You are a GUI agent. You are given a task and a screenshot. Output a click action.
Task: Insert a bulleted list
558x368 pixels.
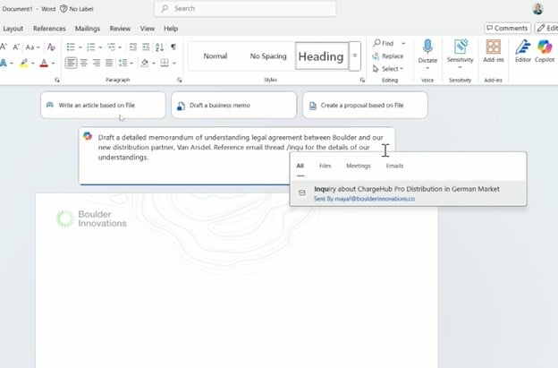(71, 47)
